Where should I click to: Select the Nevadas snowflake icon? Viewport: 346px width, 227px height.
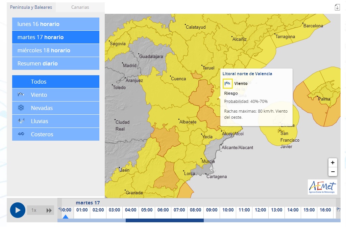tap(21, 108)
